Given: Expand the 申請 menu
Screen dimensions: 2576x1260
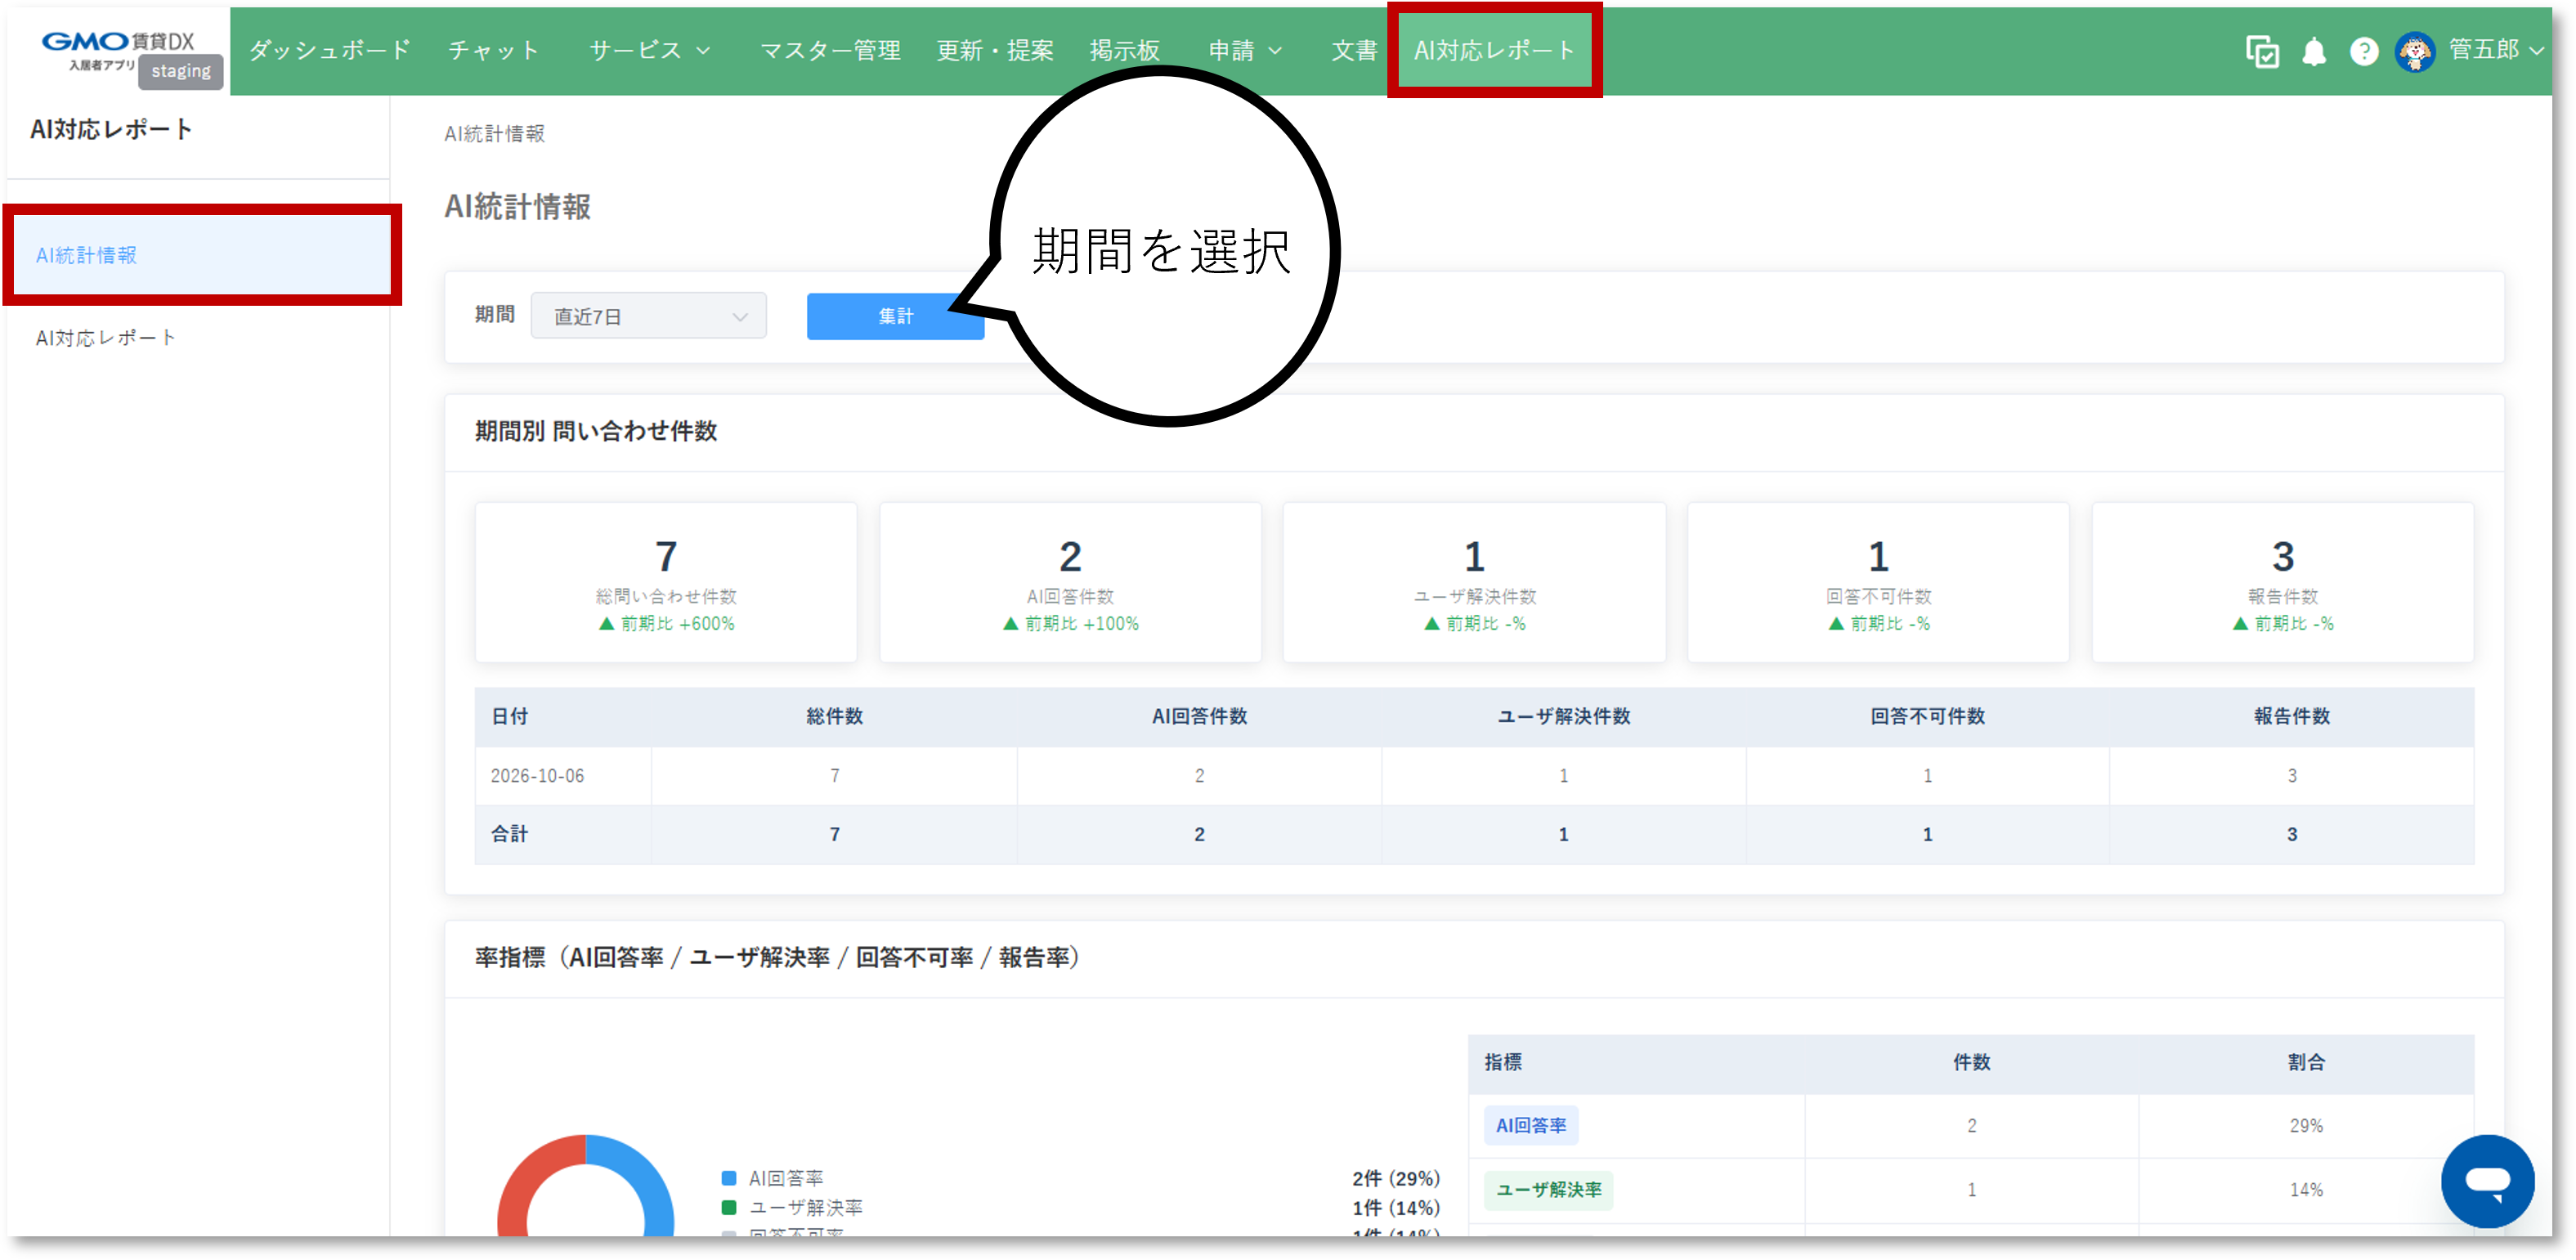Looking at the screenshot, I should click(x=1245, y=51).
